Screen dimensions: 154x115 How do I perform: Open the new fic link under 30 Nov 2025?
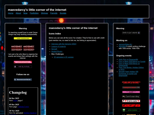pos(30,113)
